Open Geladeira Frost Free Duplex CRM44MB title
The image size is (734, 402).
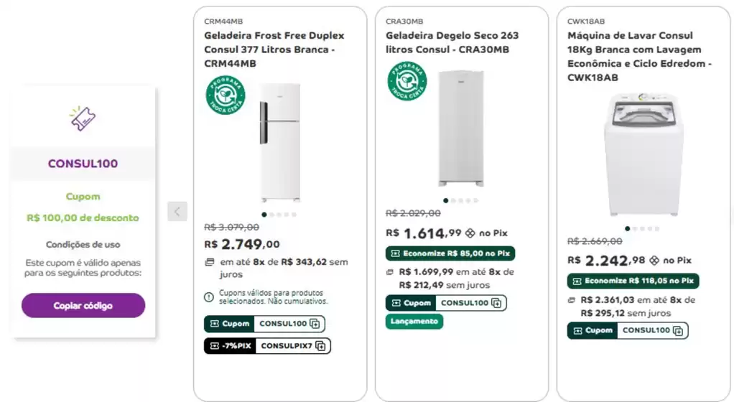click(x=274, y=50)
